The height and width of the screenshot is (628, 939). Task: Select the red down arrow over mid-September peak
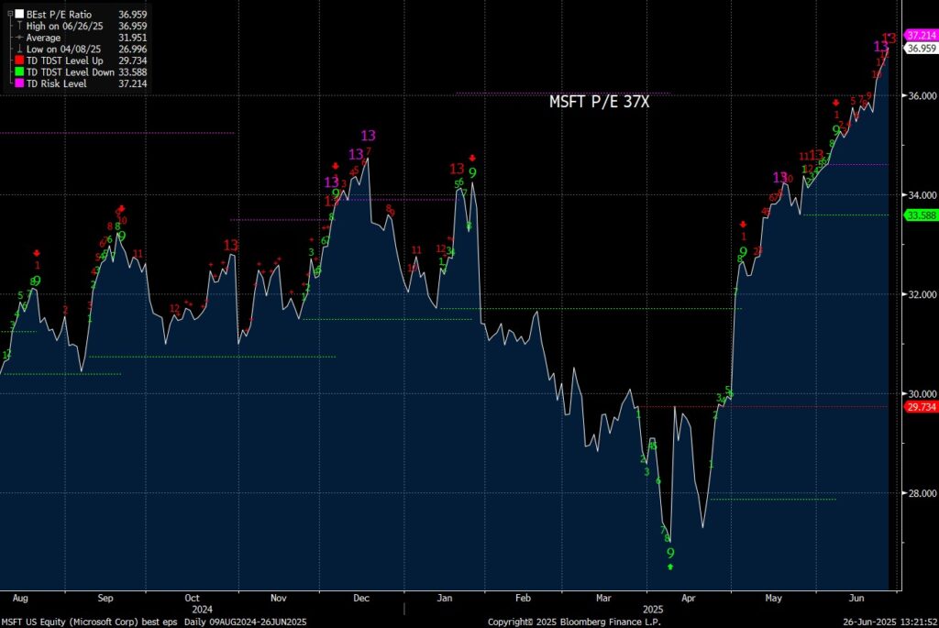tap(122, 209)
